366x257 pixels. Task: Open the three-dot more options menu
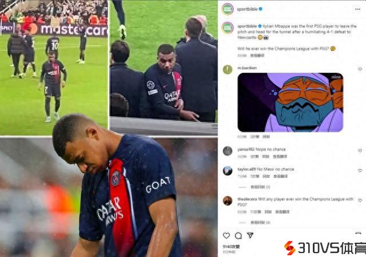click(x=357, y=9)
